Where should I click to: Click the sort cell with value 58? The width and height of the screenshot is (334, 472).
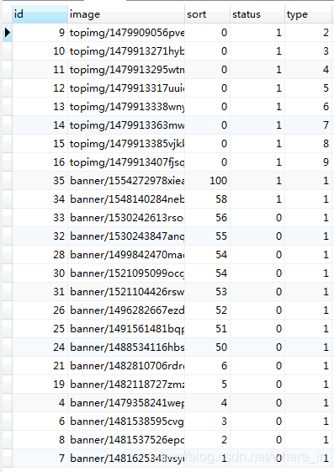(x=207, y=199)
